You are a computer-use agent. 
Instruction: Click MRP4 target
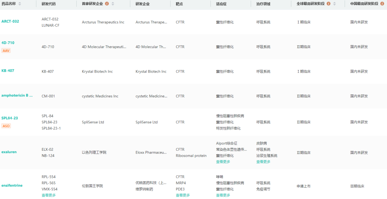(180, 183)
